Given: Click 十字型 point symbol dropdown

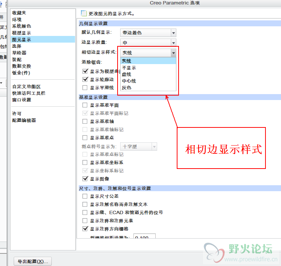Looking at the screenshot, I should click(139, 147).
